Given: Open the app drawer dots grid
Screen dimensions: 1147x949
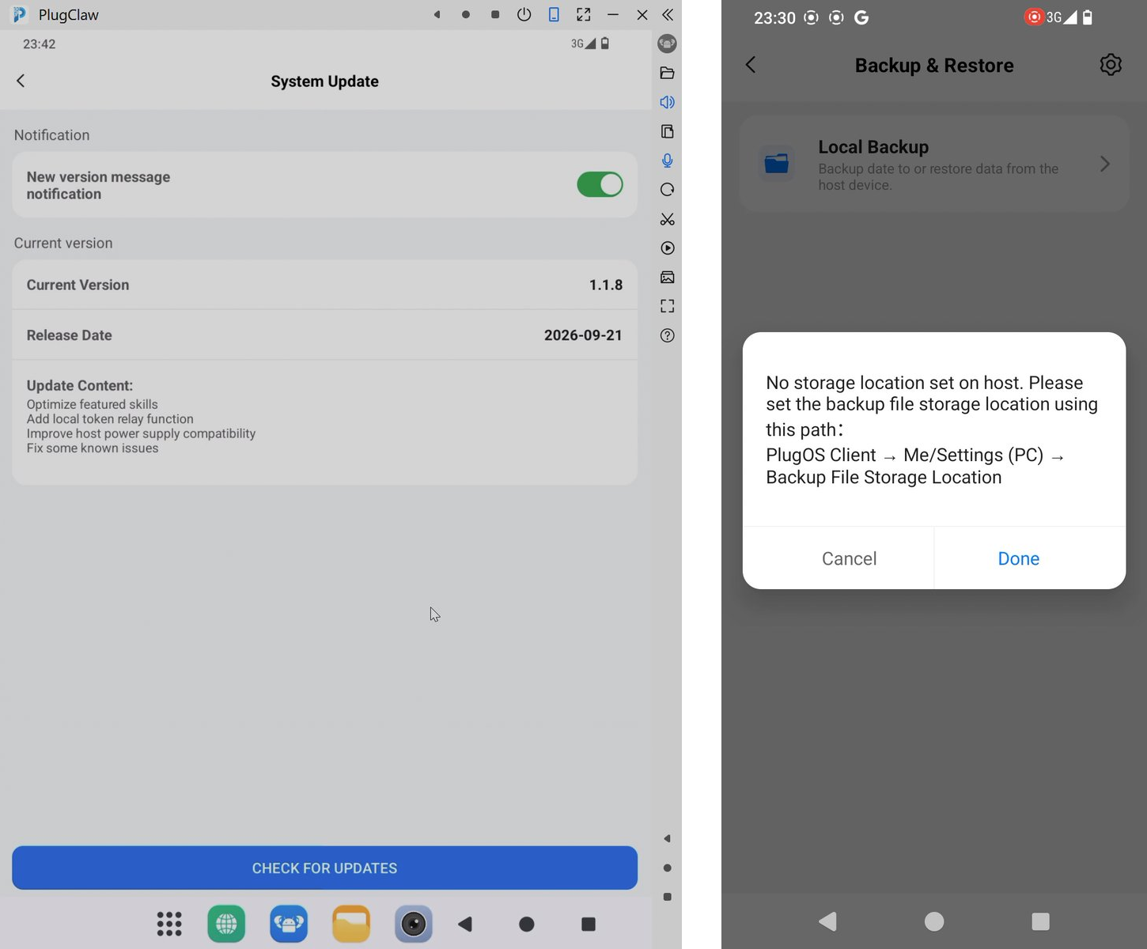Looking at the screenshot, I should [x=168, y=924].
